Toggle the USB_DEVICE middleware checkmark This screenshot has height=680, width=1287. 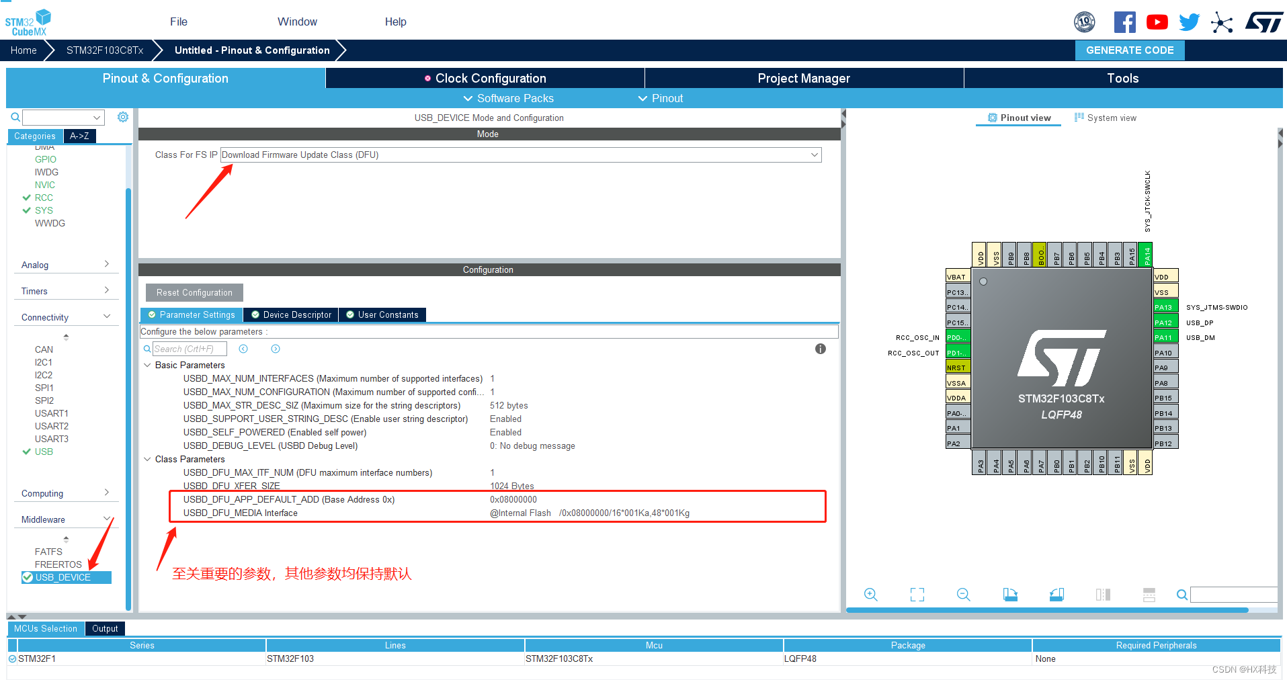28,577
